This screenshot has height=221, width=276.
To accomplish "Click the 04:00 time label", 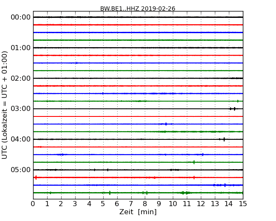I will 21,139.
